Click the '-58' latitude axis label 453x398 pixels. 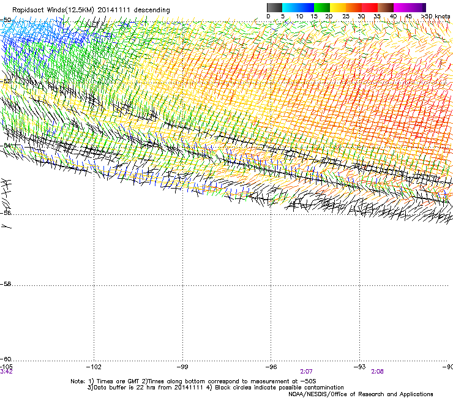6,284
